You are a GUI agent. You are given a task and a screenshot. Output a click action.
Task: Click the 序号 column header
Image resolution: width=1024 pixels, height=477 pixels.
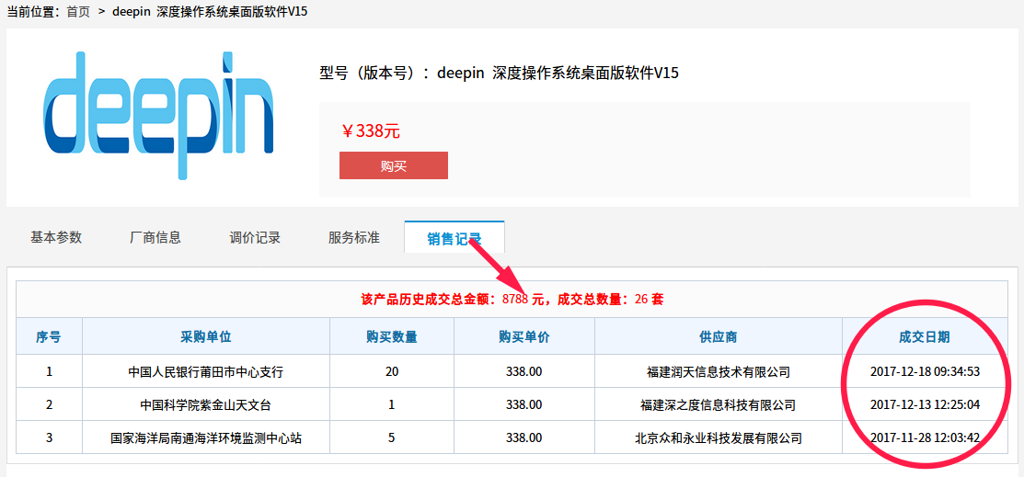coord(49,336)
